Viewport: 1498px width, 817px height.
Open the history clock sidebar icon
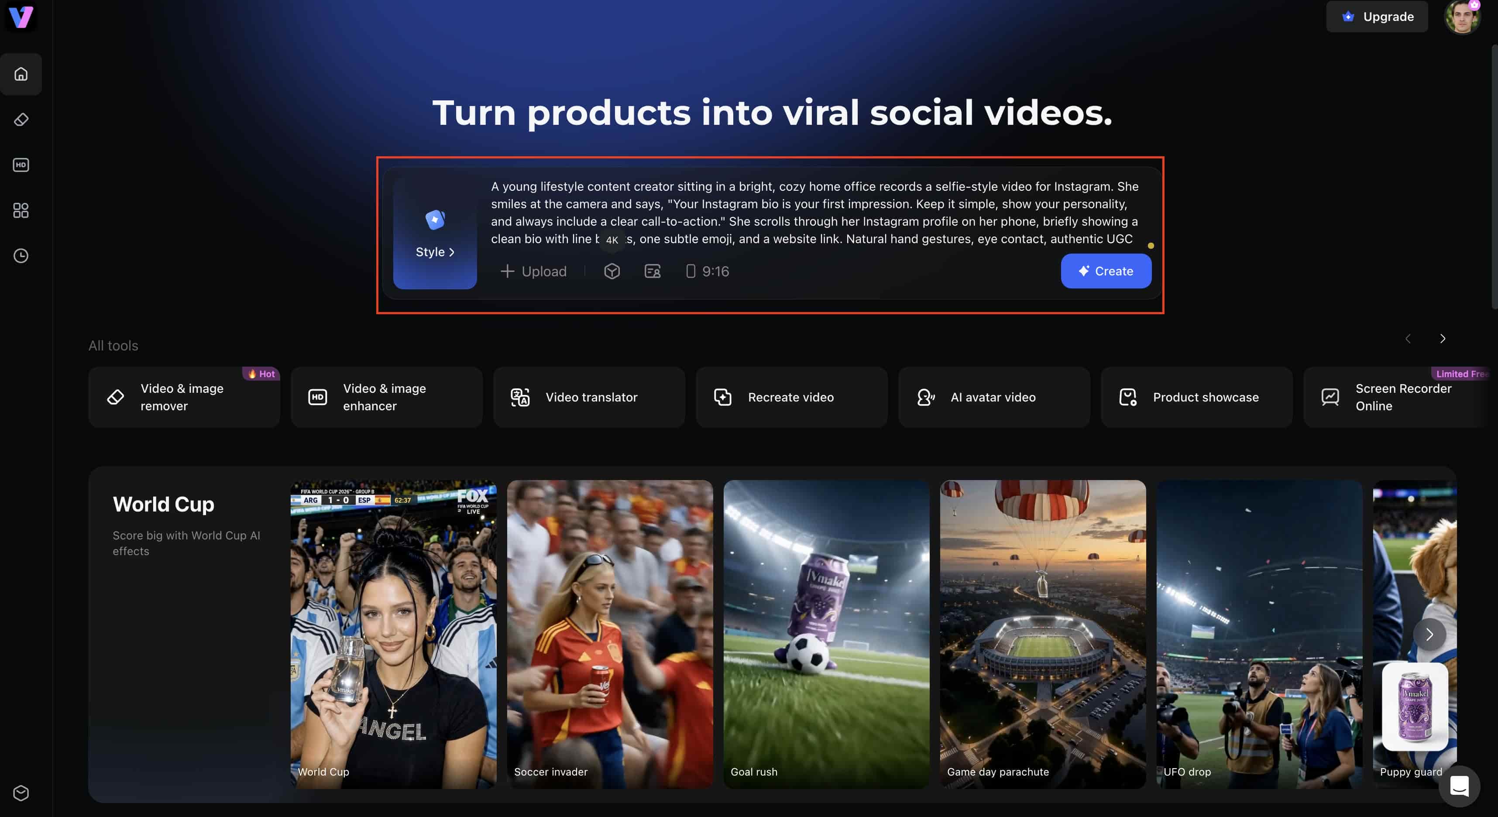click(21, 256)
